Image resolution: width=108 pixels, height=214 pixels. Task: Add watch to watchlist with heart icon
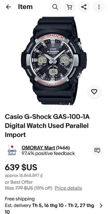pos(94,91)
